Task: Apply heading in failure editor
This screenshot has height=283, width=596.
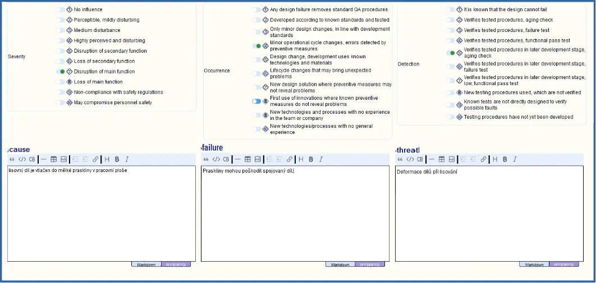Action: [x=301, y=159]
